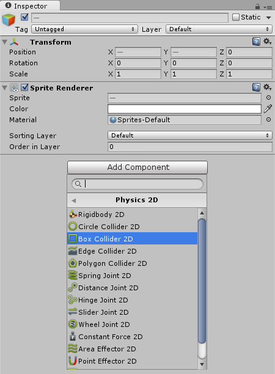Switch to the Inspector tab
The width and height of the screenshot is (275, 374).
tap(30, 5)
